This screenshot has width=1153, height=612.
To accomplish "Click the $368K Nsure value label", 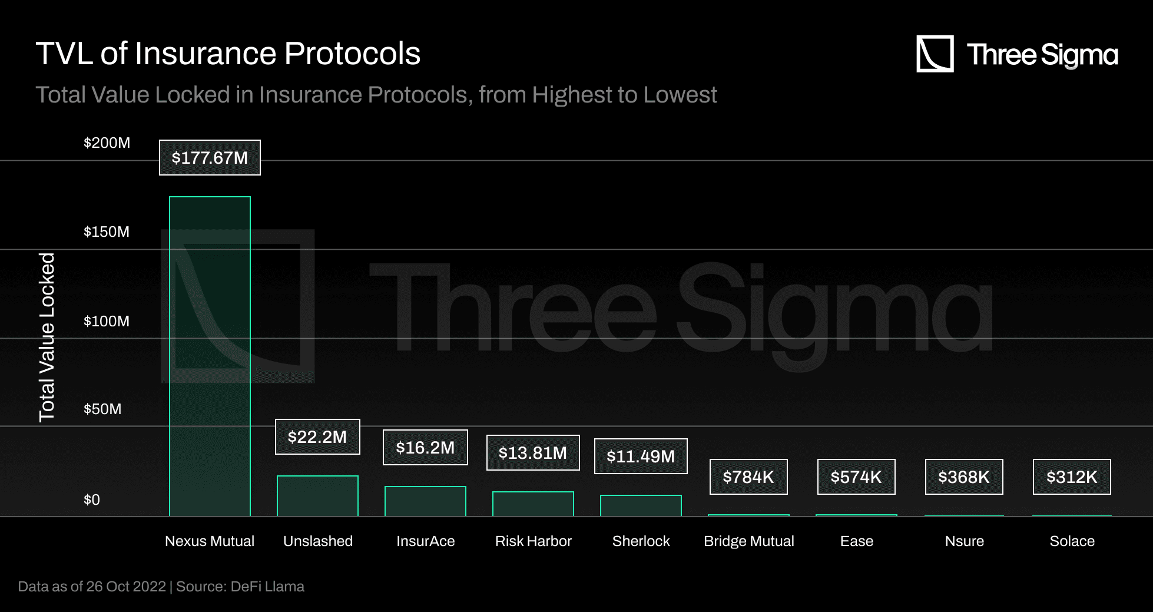I will pyautogui.click(x=964, y=477).
